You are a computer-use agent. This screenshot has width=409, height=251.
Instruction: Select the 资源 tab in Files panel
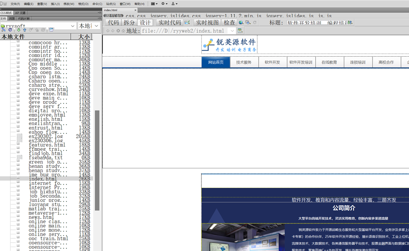[x=12, y=18]
